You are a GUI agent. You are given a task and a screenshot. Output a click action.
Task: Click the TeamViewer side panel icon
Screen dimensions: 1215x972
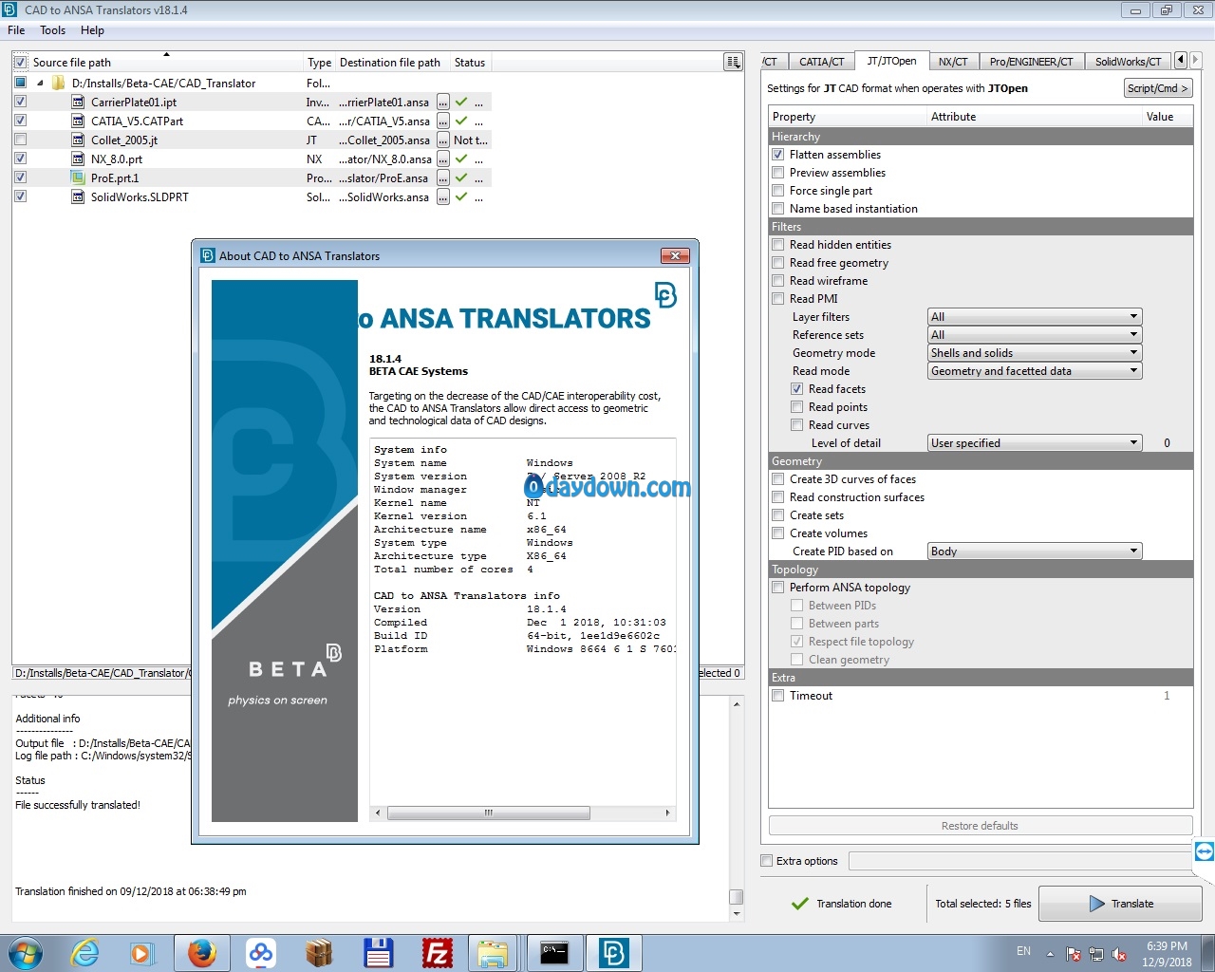[1204, 851]
